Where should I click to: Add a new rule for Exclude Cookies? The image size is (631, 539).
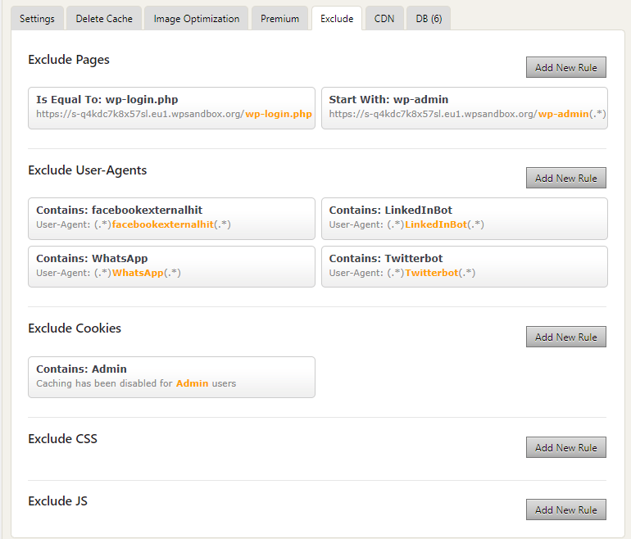(x=565, y=337)
